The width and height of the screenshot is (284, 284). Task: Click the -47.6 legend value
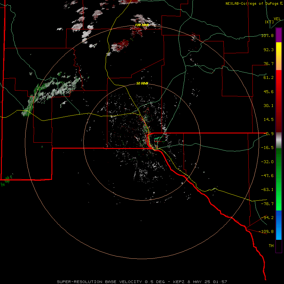tap(267, 176)
